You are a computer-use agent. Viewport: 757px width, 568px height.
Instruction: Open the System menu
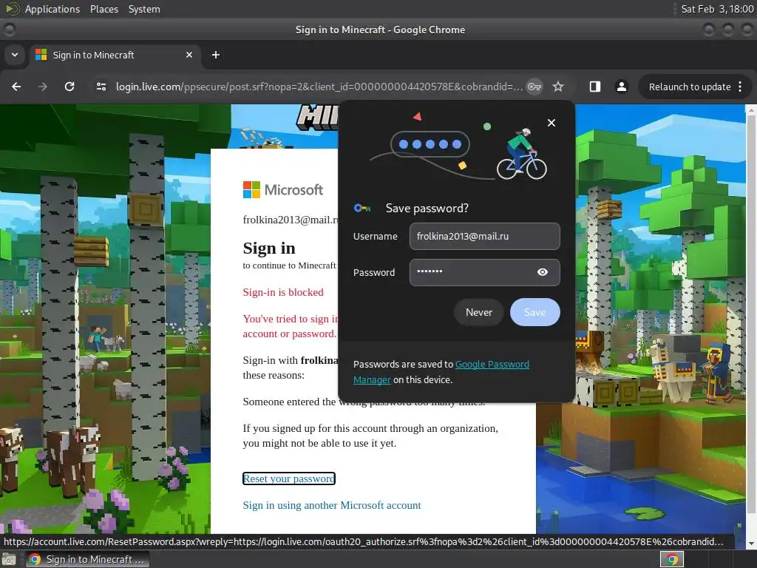[144, 9]
